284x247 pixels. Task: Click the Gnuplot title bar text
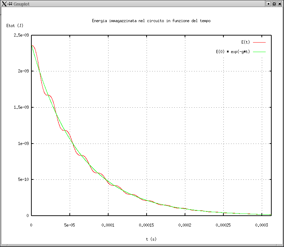click(x=21, y=4)
